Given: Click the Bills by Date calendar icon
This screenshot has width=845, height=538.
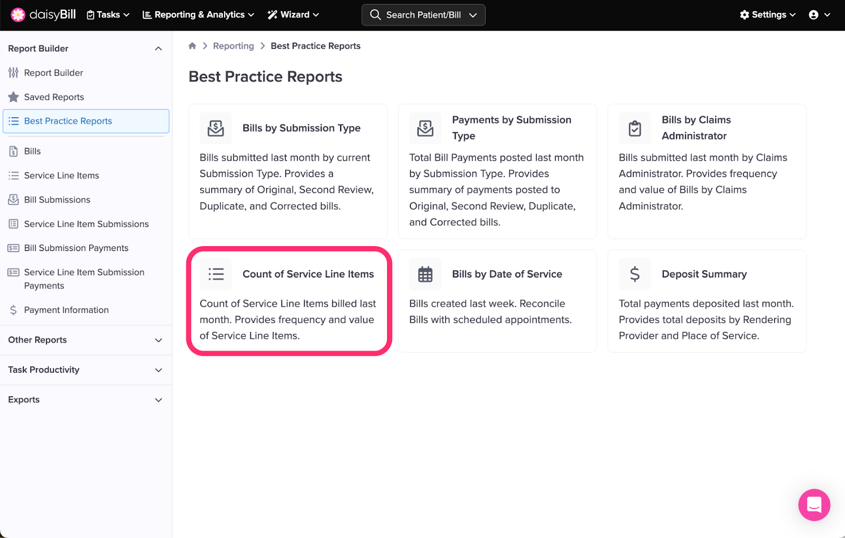Looking at the screenshot, I should tap(425, 274).
